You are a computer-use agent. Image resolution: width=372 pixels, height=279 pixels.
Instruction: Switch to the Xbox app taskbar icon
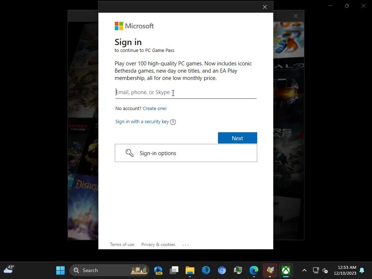286,270
